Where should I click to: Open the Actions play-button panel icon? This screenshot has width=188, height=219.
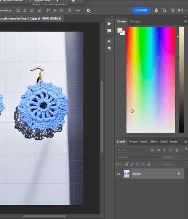[x=109, y=24]
